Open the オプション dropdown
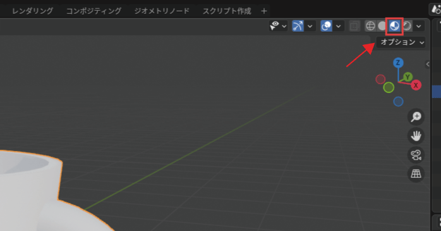The width and height of the screenshot is (441, 231). click(401, 42)
